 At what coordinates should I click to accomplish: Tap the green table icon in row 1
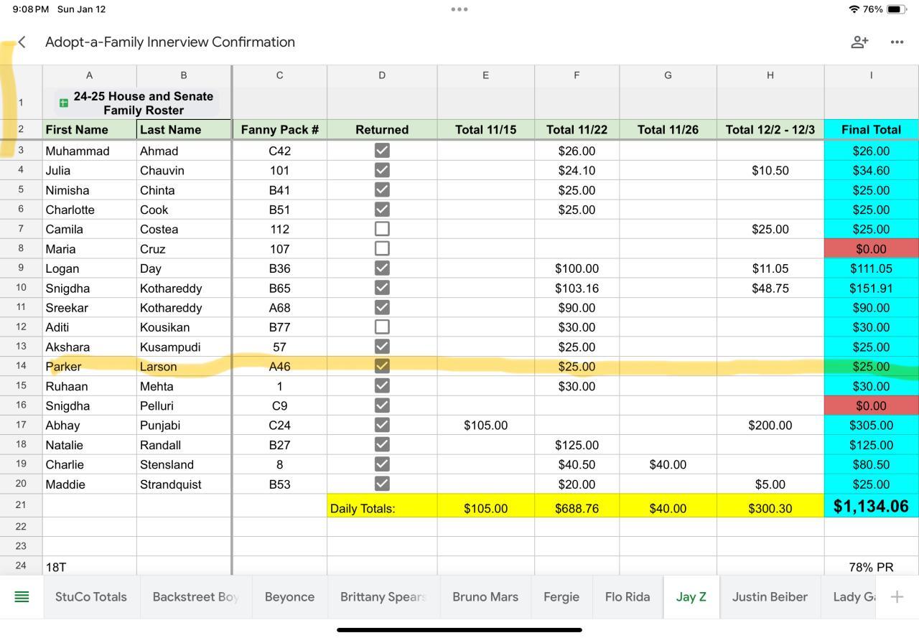(63, 103)
